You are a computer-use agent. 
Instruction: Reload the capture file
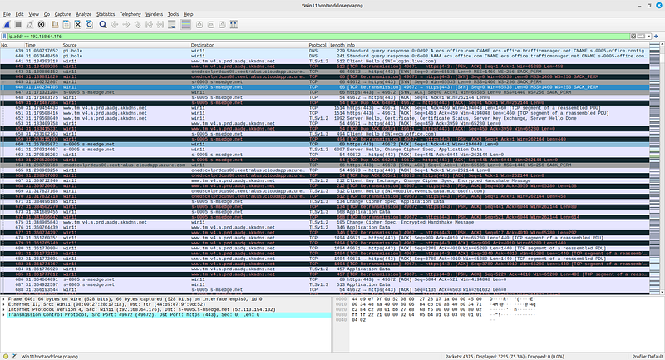[x=89, y=25]
